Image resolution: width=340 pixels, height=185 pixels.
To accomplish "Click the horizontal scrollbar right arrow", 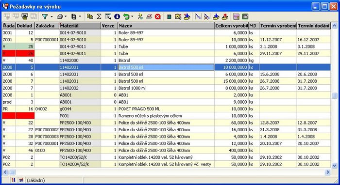I will [328, 172].
